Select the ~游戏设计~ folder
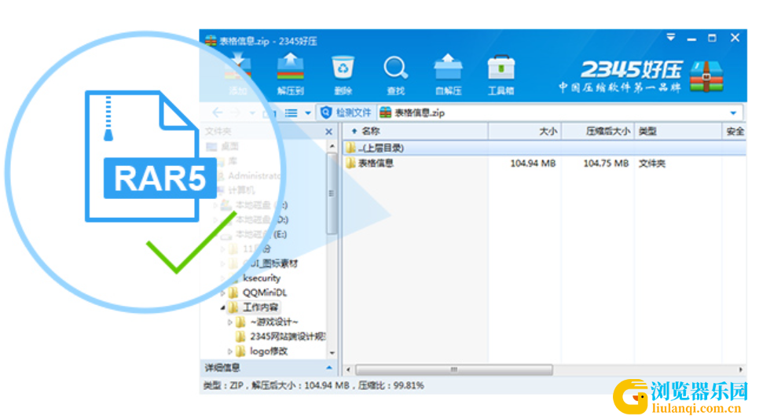The image size is (759, 416). point(274,322)
